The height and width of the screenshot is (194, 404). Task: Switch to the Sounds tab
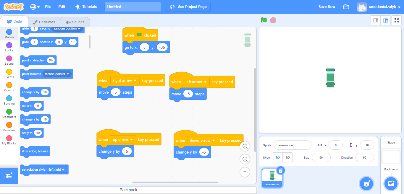[x=75, y=22]
